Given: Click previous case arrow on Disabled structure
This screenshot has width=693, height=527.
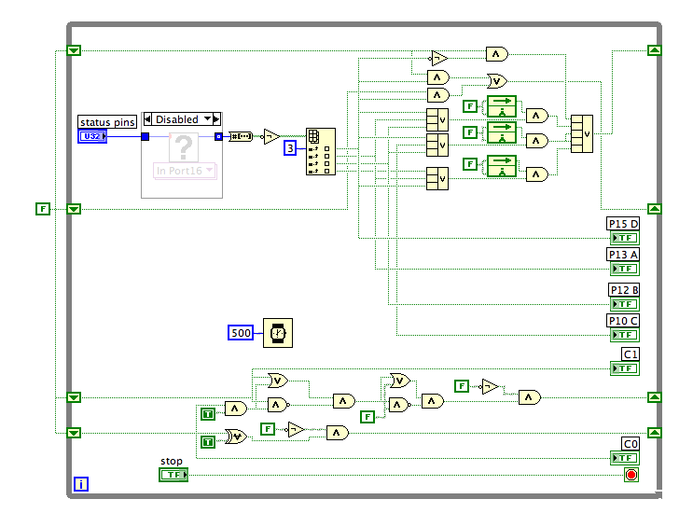Looking at the screenshot, I should pyautogui.click(x=146, y=119).
